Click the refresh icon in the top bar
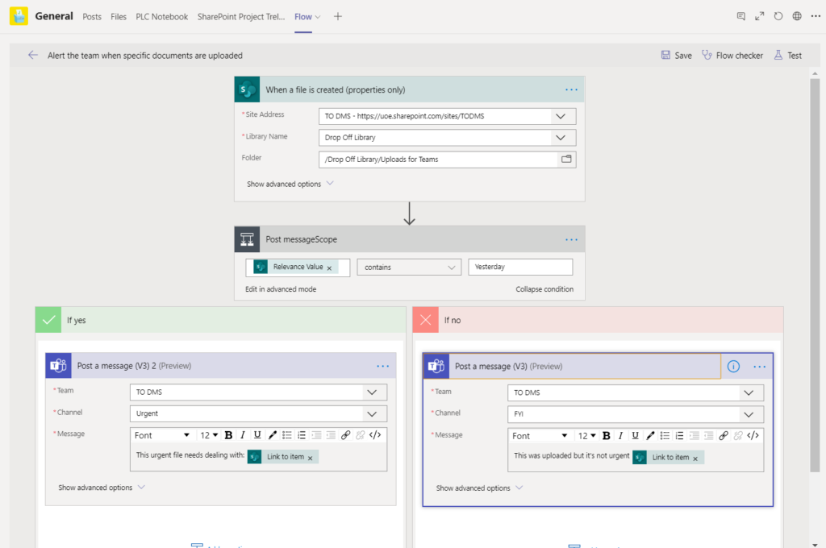The height and width of the screenshot is (548, 826). pos(778,15)
